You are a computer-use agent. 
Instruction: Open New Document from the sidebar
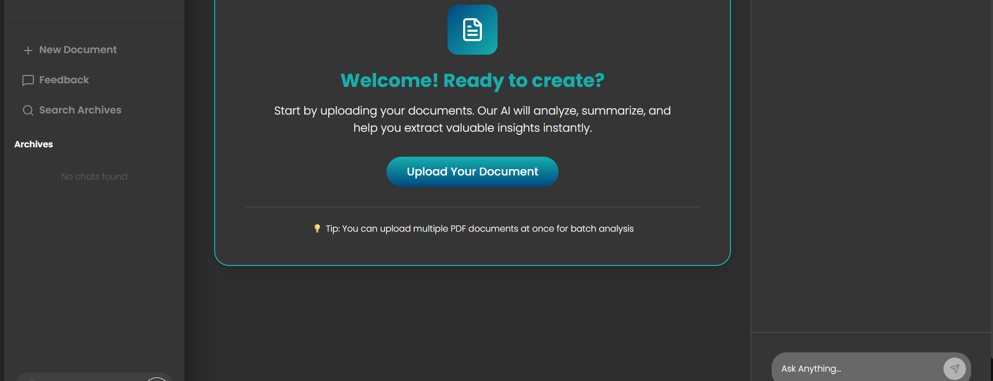78,50
